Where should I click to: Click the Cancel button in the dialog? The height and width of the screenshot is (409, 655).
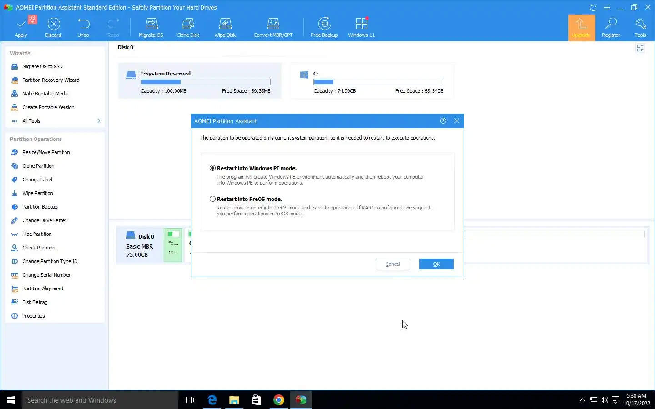click(x=393, y=264)
